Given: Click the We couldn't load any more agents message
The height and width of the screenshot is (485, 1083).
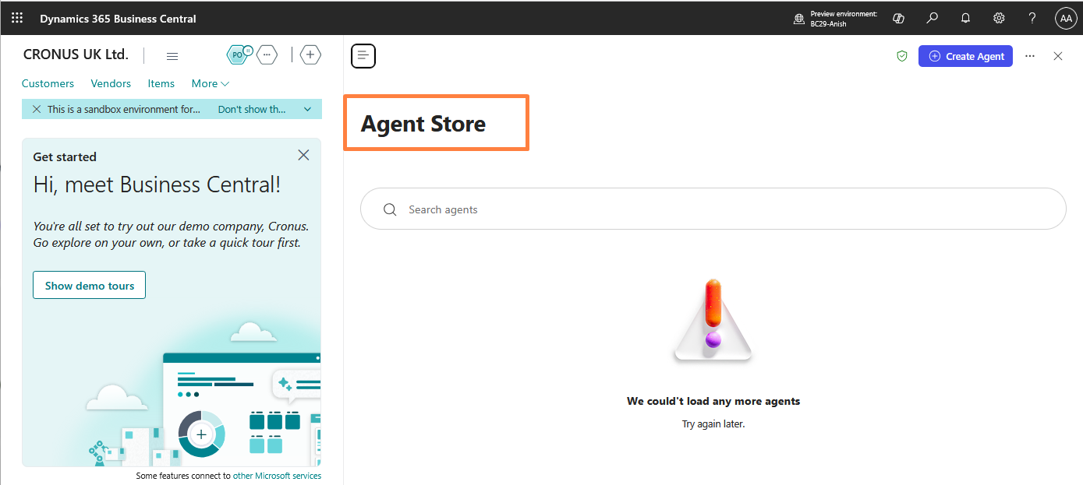Looking at the screenshot, I should click(713, 401).
